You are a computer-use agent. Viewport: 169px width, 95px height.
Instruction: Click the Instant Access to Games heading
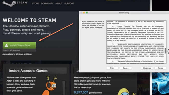[28, 71]
